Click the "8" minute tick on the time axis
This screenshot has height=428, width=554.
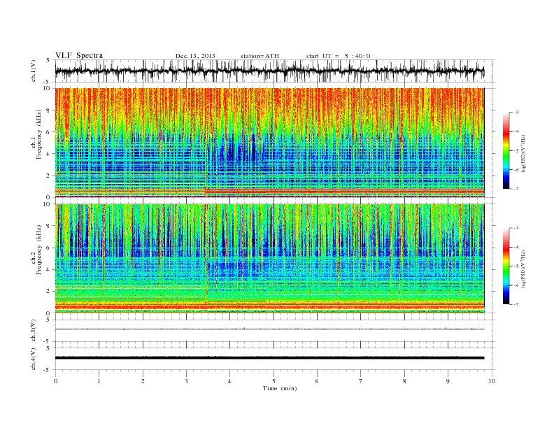coord(404,381)
